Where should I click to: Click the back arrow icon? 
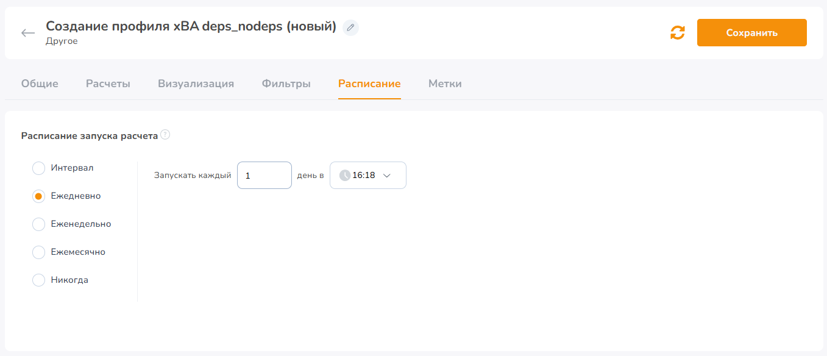click(x=28, y=33)
